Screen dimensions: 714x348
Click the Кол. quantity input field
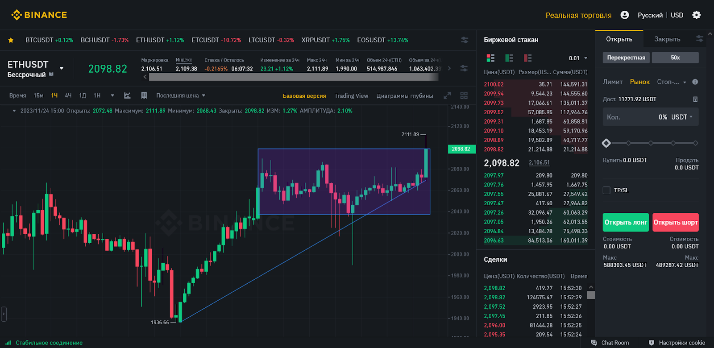pos(651,117)
